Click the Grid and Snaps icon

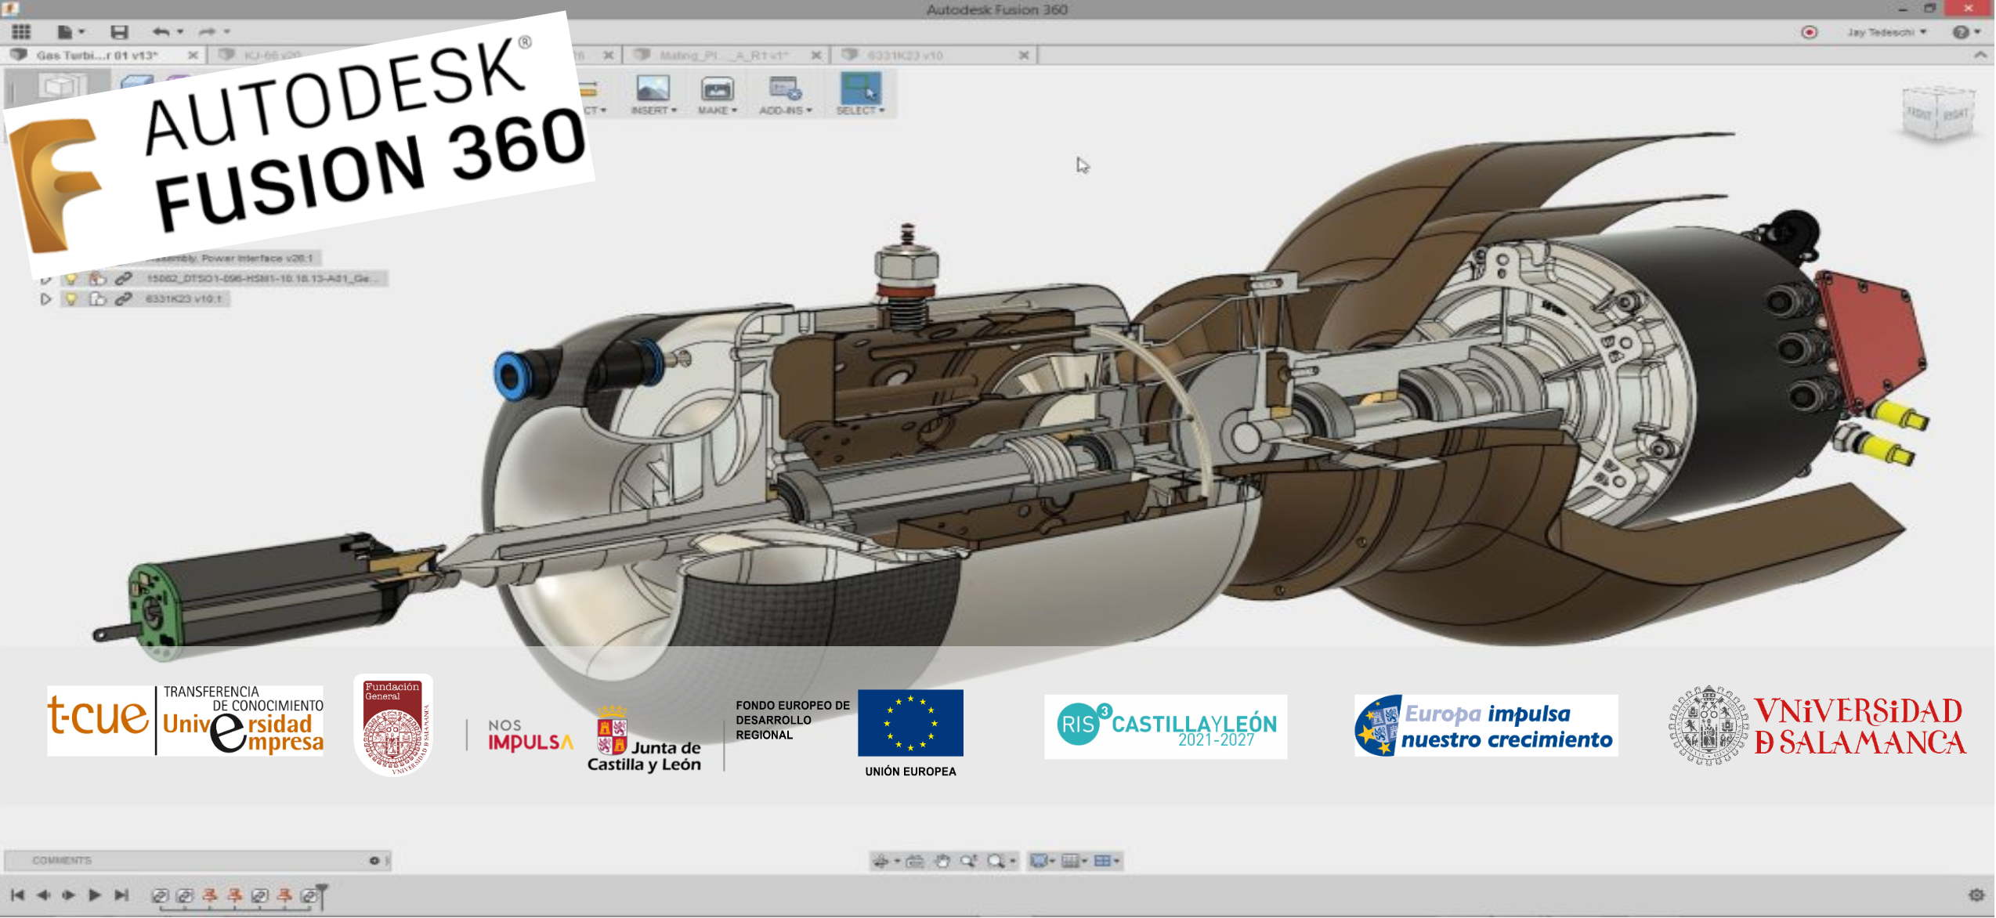click(x=1070, y=861)
